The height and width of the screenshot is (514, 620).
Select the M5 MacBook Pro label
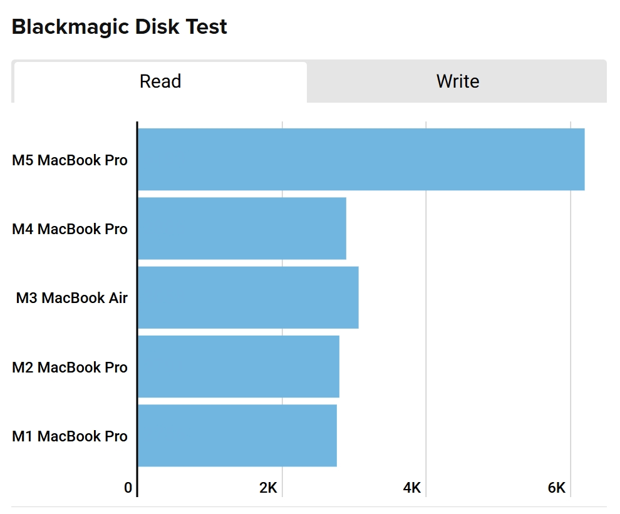(x=70, y=160)
